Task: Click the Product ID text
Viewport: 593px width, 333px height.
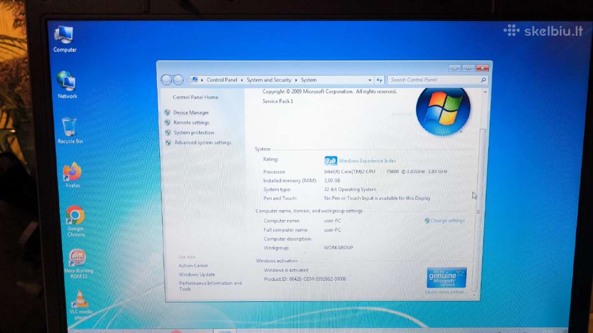Action: tap(305, 279)
